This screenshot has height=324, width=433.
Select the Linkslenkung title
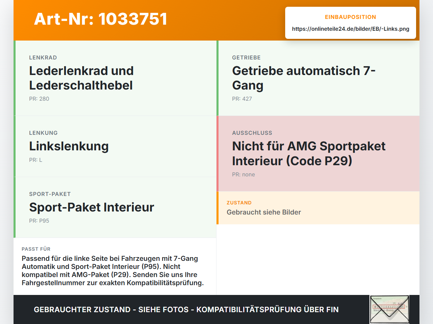(69, 146)
